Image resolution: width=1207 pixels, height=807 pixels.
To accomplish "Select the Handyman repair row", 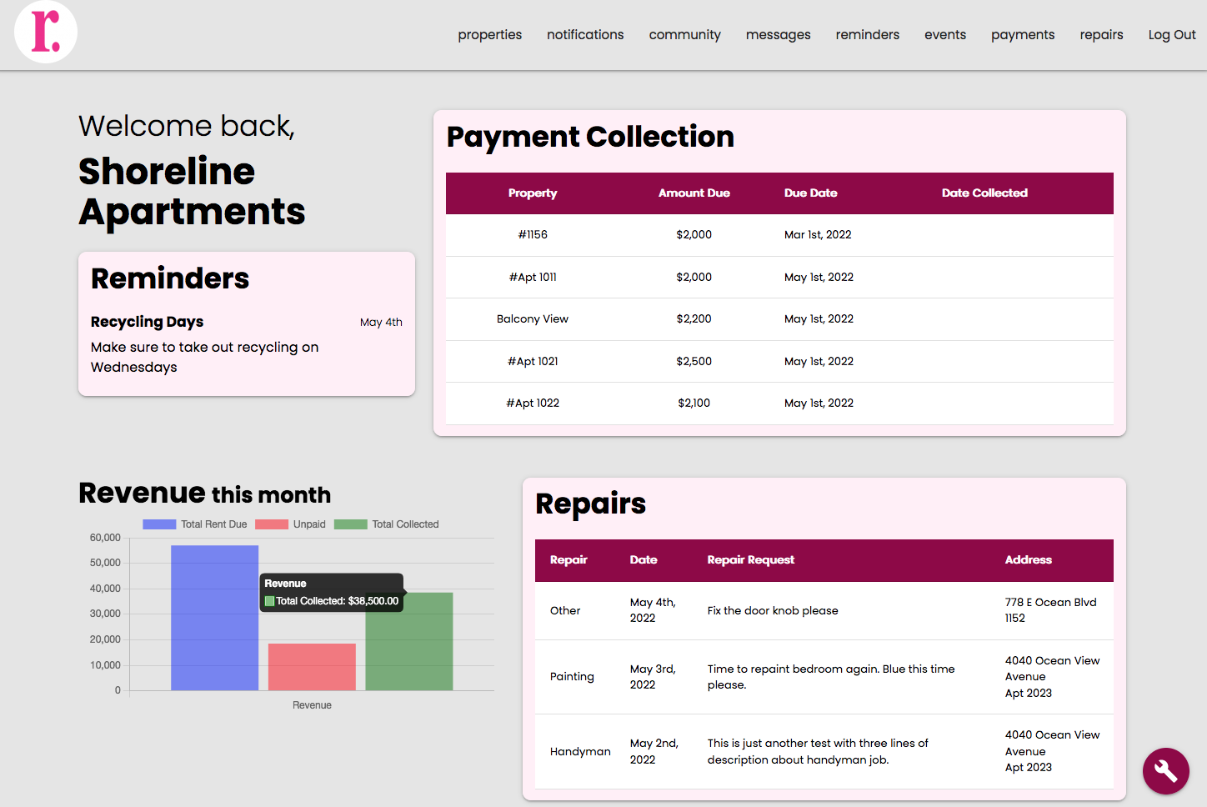I will tap(824, 751).
